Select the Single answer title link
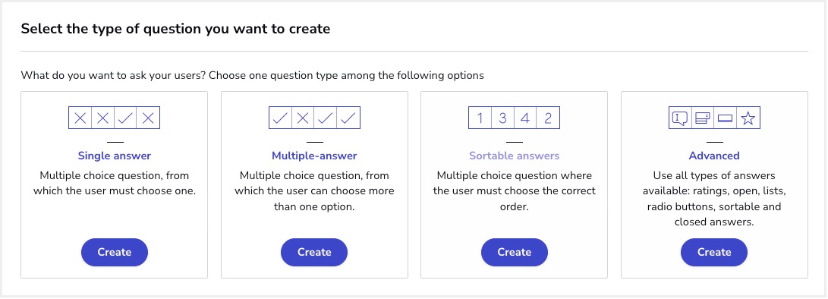The width and height of the screenshot is (828, 299). pyautogui.click(x=114, y=156)
